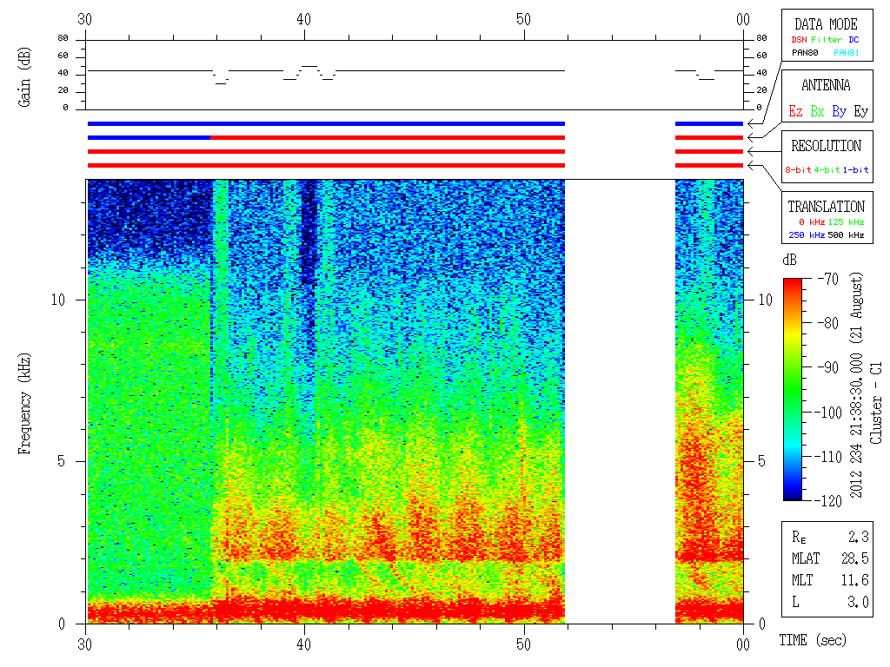Click the bottom time axis label 50

point(523,644)
